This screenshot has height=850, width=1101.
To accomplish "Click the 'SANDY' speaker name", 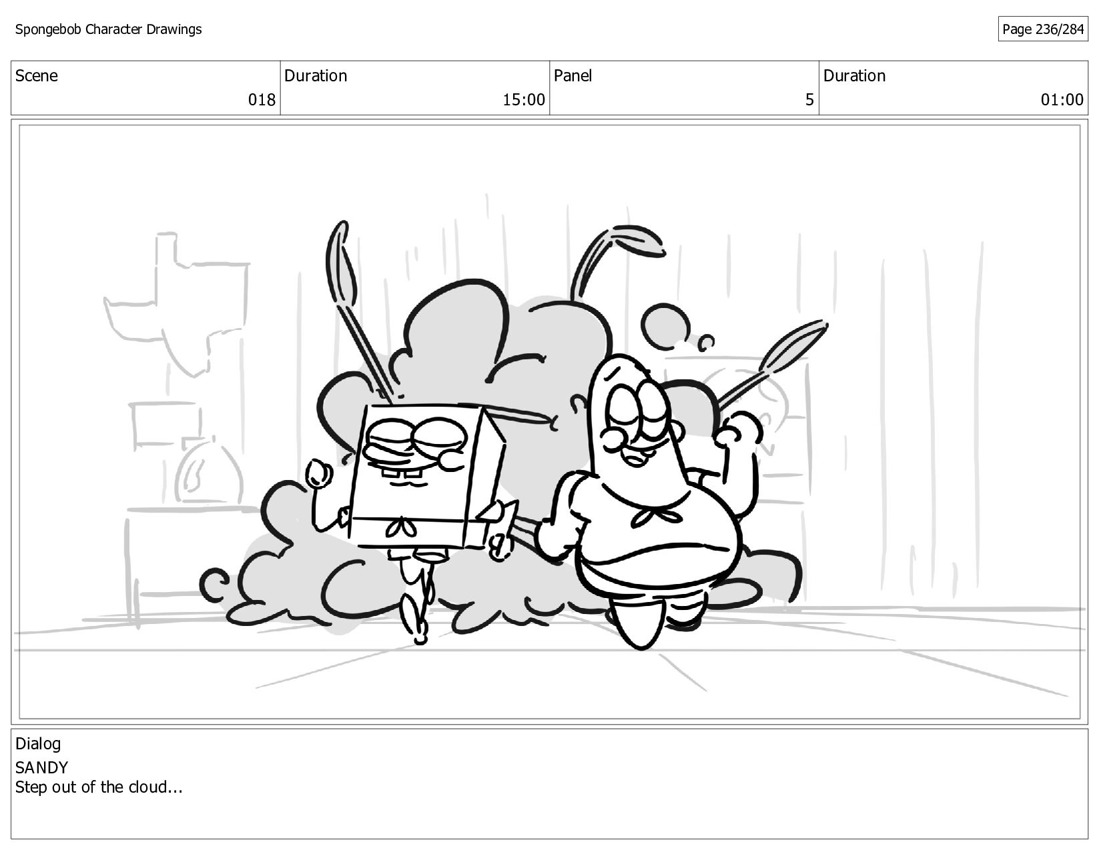I will [41, 767].
